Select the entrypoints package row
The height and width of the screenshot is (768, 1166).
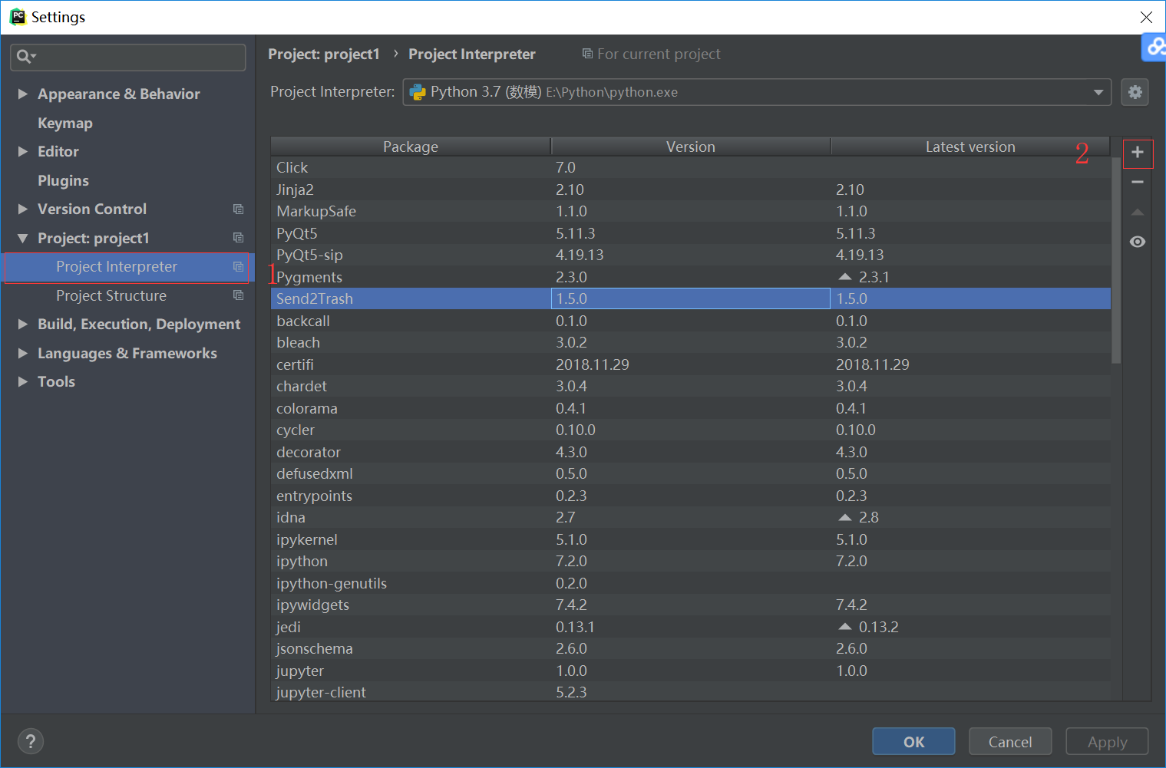coord(691,496)
